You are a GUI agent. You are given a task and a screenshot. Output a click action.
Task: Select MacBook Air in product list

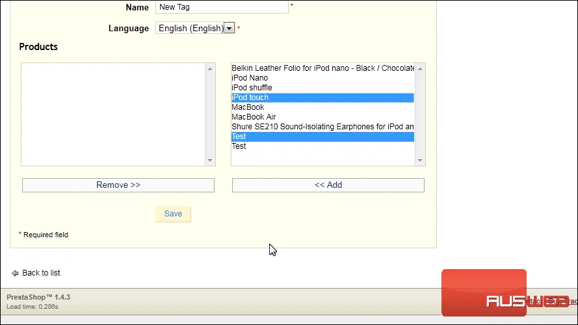pos(322,117)
